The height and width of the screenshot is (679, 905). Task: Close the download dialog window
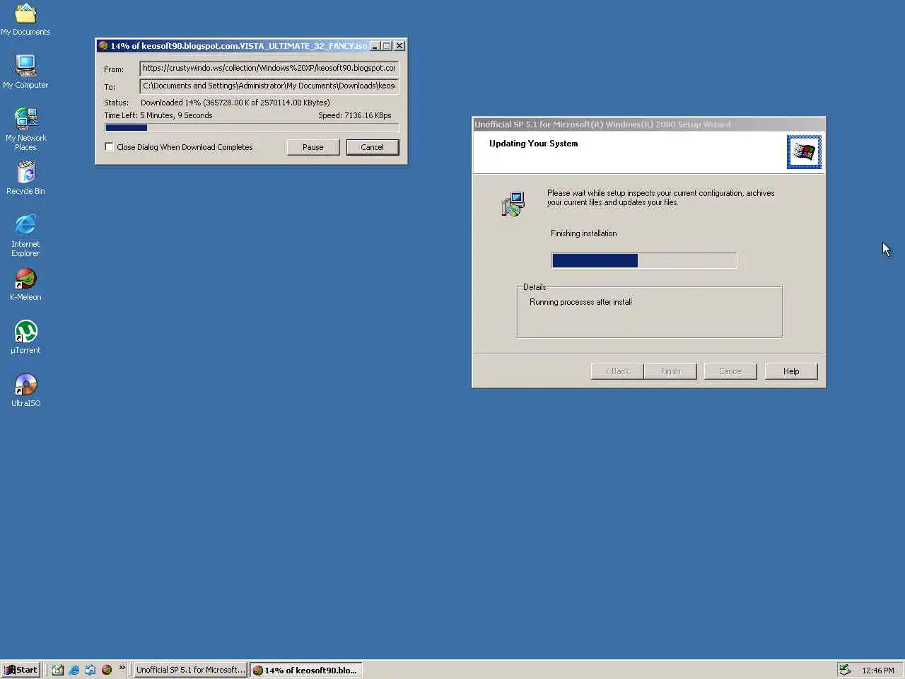(399, 46)
